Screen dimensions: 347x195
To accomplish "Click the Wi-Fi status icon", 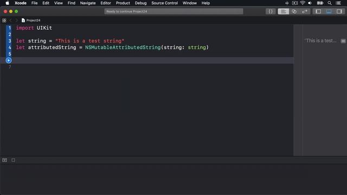I will [303, 3].
